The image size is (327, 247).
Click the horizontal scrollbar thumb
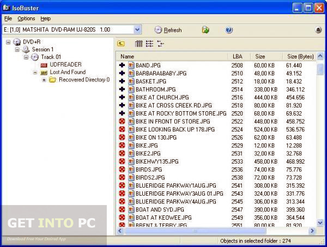click(195, 231)
